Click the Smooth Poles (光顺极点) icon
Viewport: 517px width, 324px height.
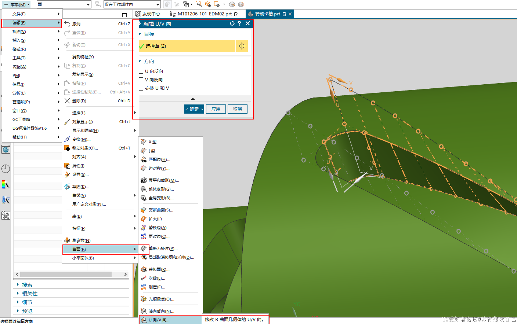(144, 299)
